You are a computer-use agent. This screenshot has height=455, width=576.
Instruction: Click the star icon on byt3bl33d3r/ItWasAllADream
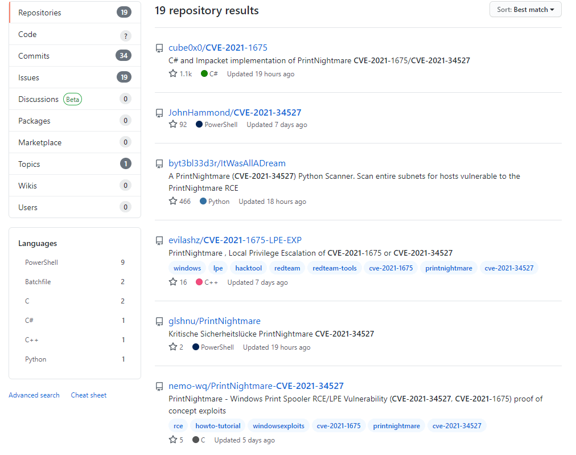(x=172, y=200)
